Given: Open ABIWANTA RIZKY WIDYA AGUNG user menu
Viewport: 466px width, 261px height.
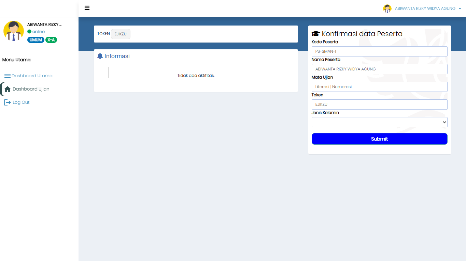Looking at the screenshot, I should pyautogui.click(x=425, y=9).
